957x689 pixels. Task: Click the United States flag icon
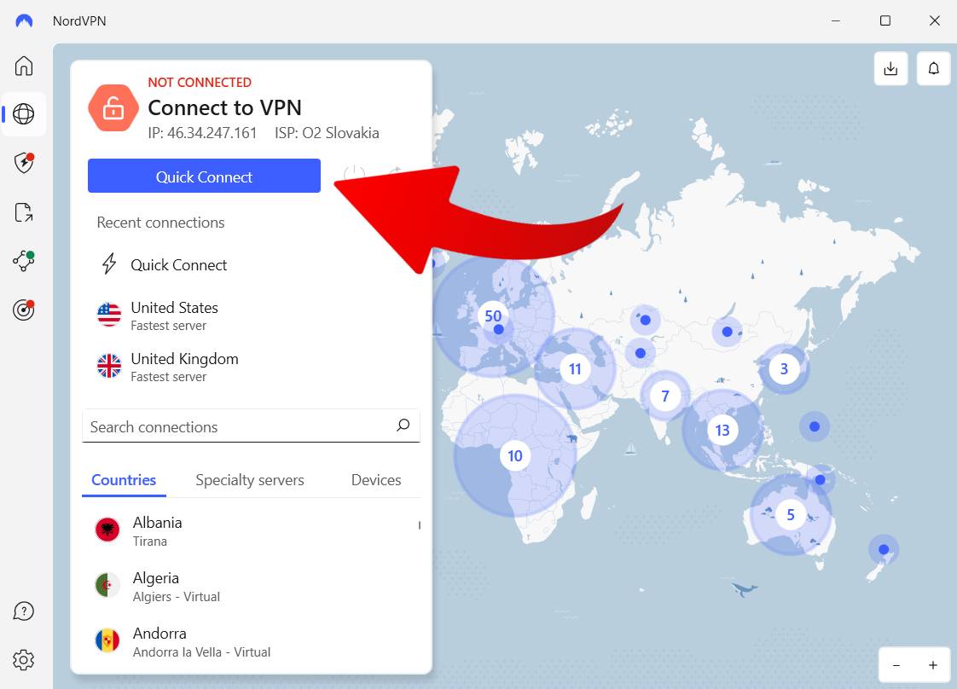109,315
